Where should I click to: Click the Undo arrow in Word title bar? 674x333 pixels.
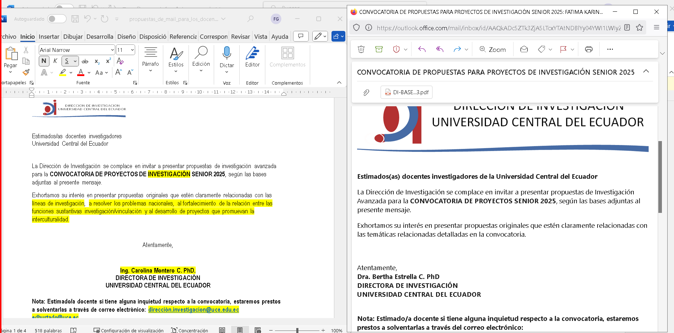pyautogui.click(x=87, y=18)
